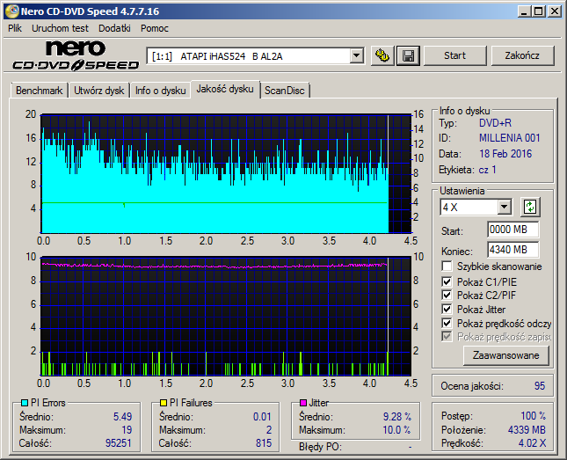Viewport: 567px width, 460px height.
Task: Close the Nero CD-DVD Speed window
Action: point(555,11)
